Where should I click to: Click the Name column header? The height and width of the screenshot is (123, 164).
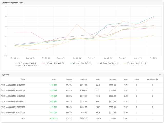click(23, 80)
